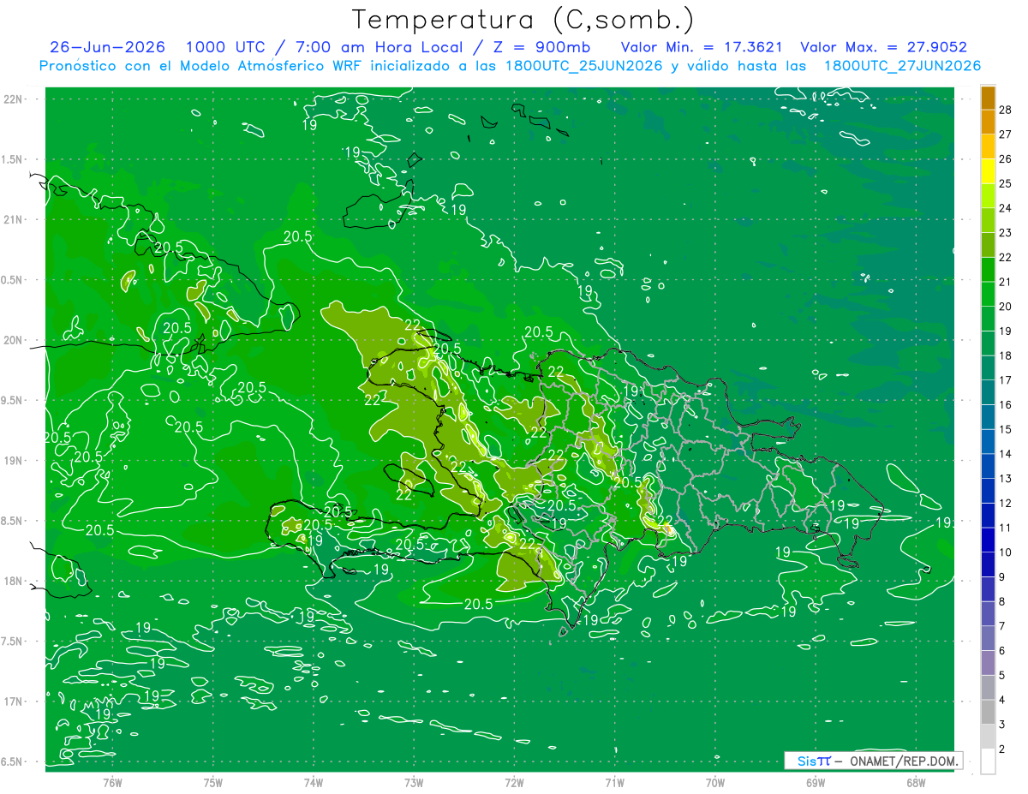Click the '76W' longitude axis label
The image size is (1028, 794).
point(112,782)
